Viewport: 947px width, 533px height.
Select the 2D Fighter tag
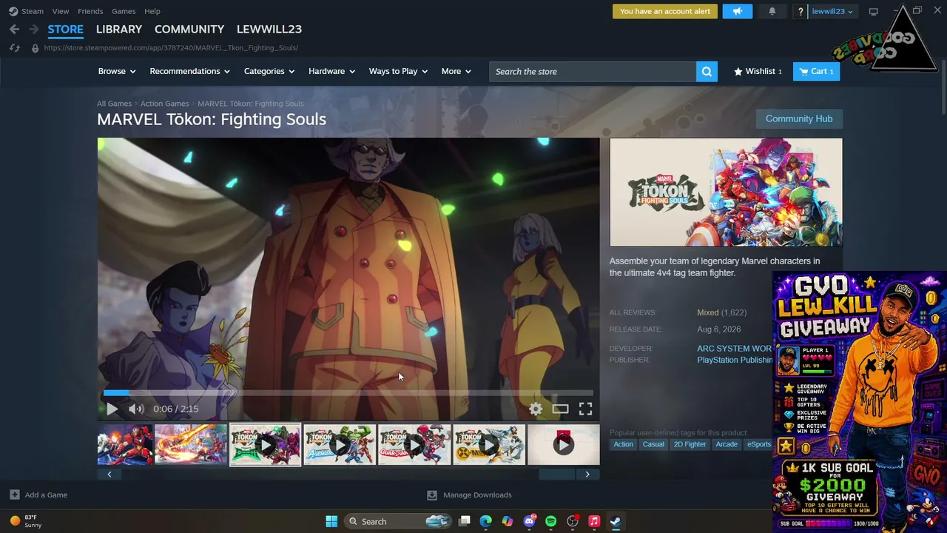690,444
